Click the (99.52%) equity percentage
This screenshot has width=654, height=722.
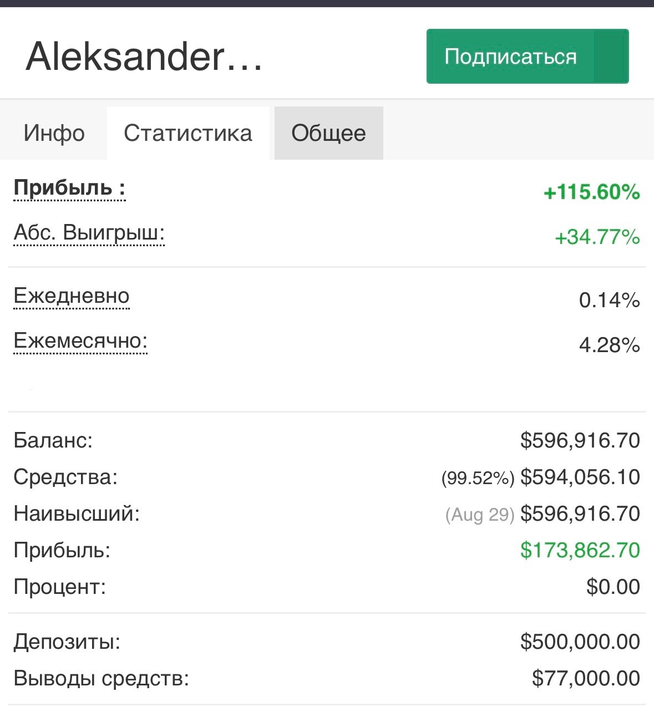tap(478, 478)
